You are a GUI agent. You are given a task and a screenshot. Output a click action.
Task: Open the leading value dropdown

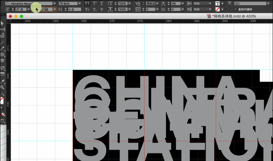pos(55,9)
